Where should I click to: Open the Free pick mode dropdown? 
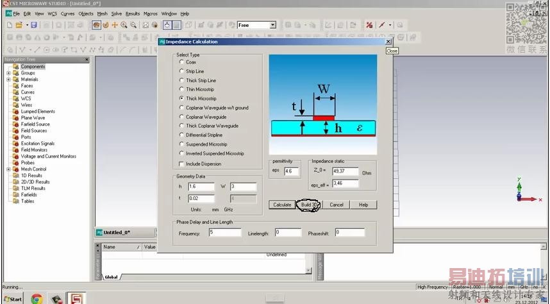[x=272, y=25]
